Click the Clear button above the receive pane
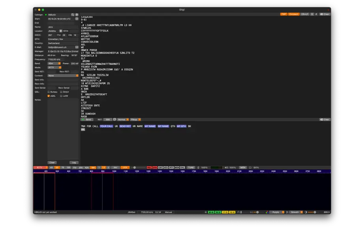 point(325,14)
